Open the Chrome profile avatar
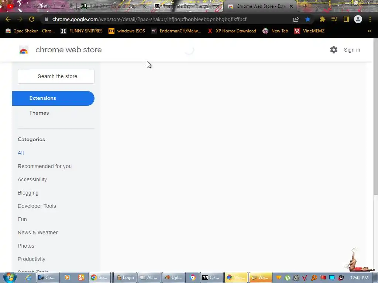Viewport: 378px width, 283px height. click(358, 19)
